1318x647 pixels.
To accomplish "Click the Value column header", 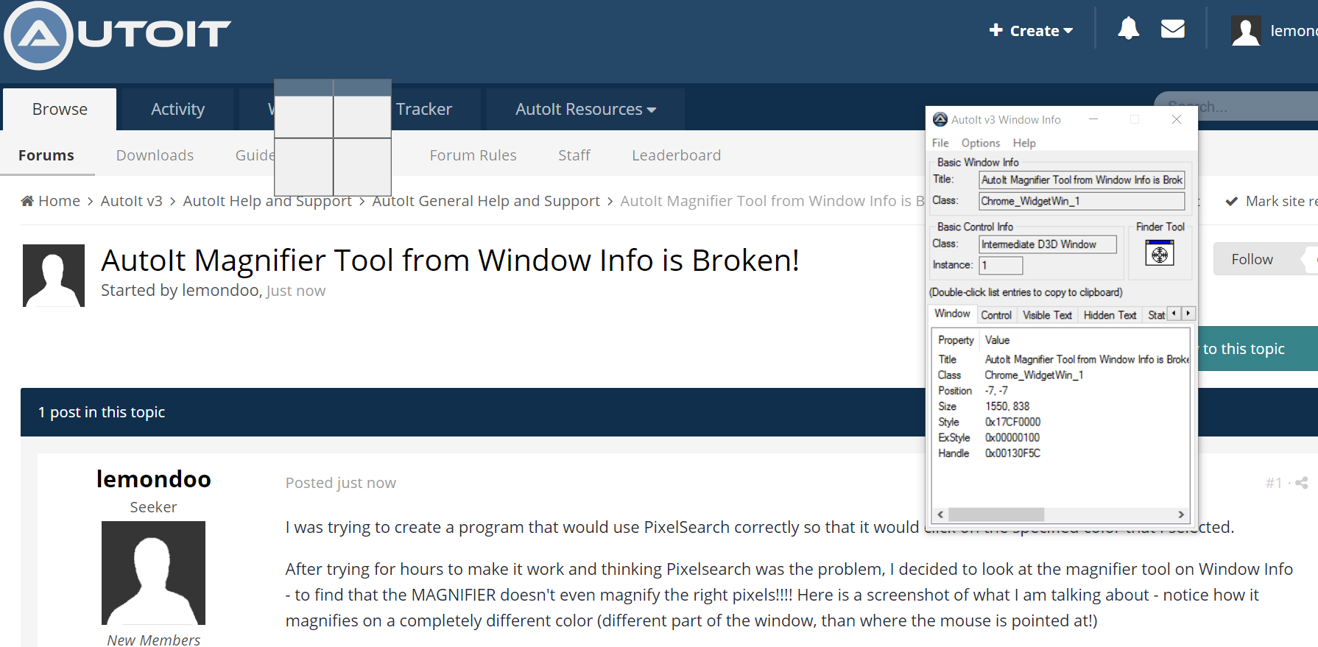I will click(x=998, y=340).
